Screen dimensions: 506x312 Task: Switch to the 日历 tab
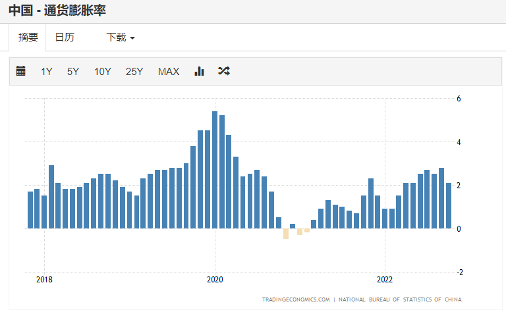65,38
